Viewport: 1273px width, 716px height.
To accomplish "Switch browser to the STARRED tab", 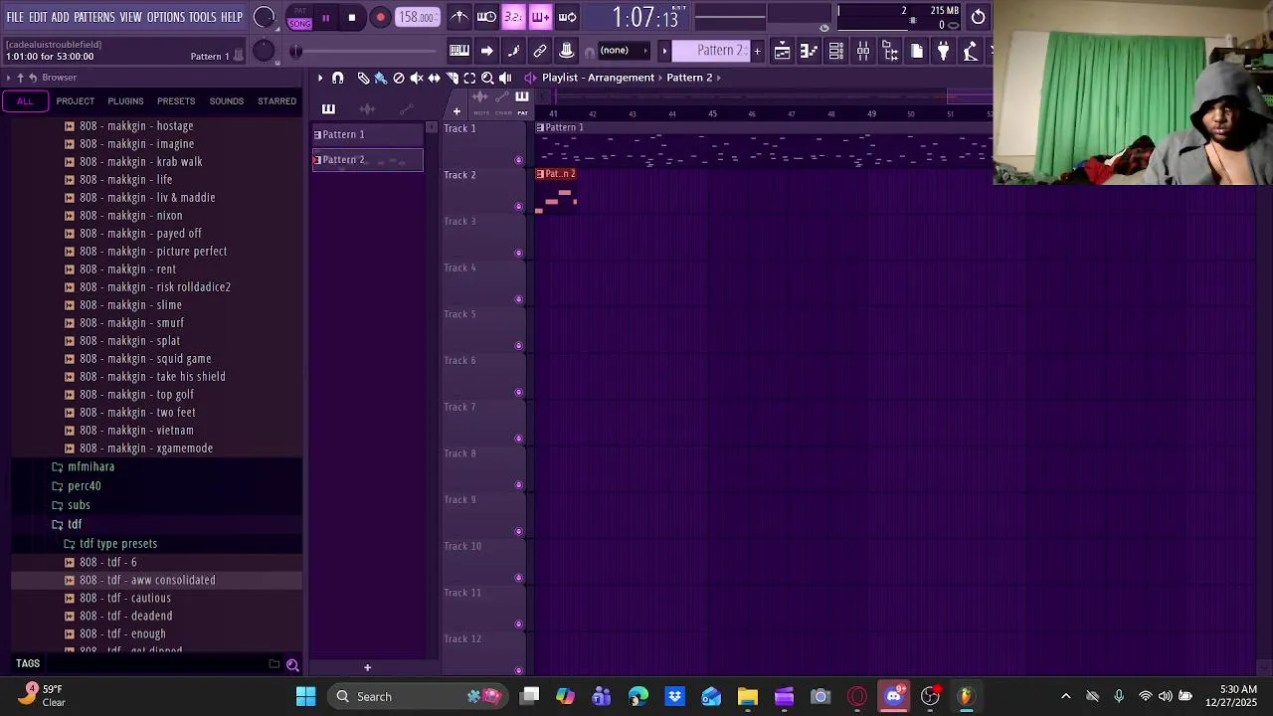I will click(x=276, y=101).
